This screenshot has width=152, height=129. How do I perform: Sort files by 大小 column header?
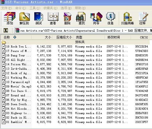point(42,37)
